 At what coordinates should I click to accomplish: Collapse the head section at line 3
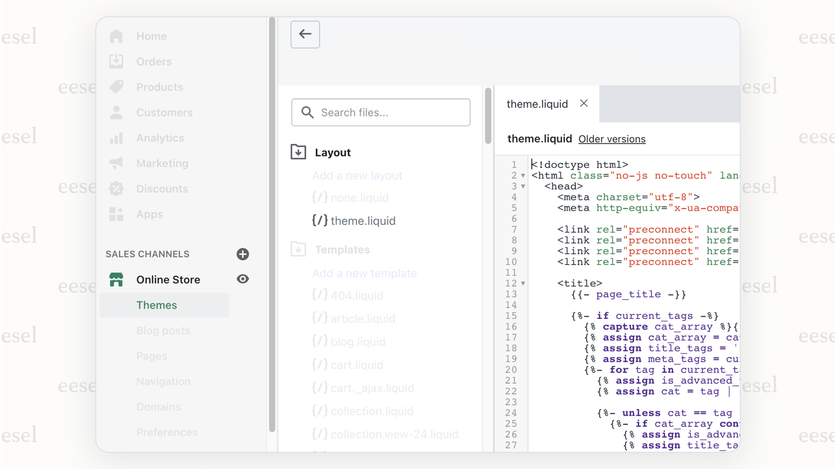click(523, 186)
